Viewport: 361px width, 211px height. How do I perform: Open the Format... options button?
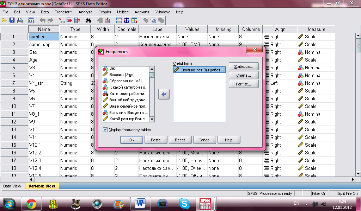(x=244, y=84)
